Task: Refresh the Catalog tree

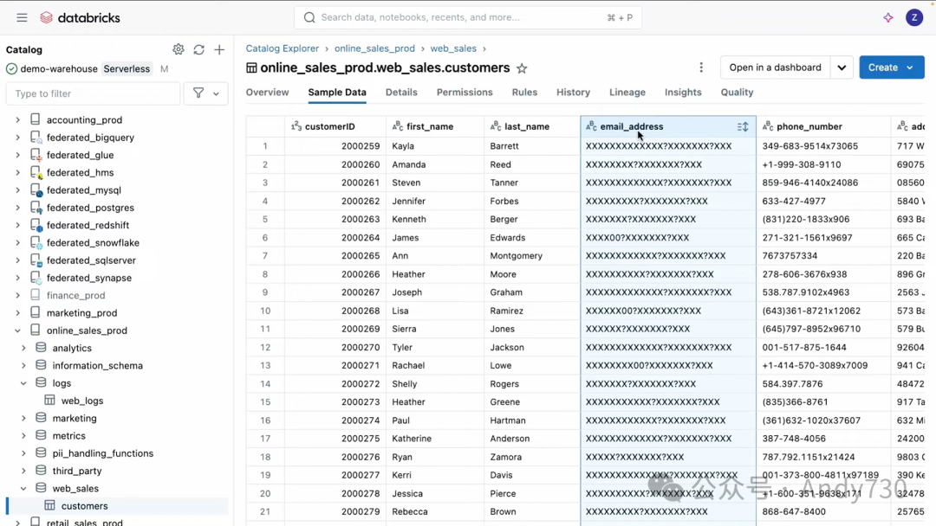Action: pyautogui.click(x=198, y=49)
